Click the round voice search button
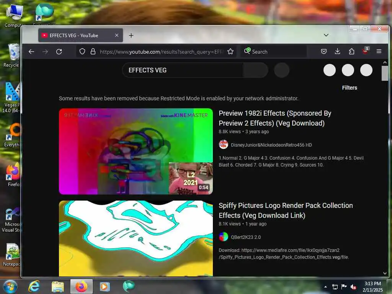The width and height of the screenshot is (392, 294). tap(282, 70)
